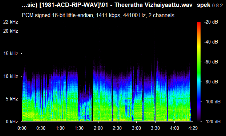Click the 4:00 time axis label

[174, 128]
